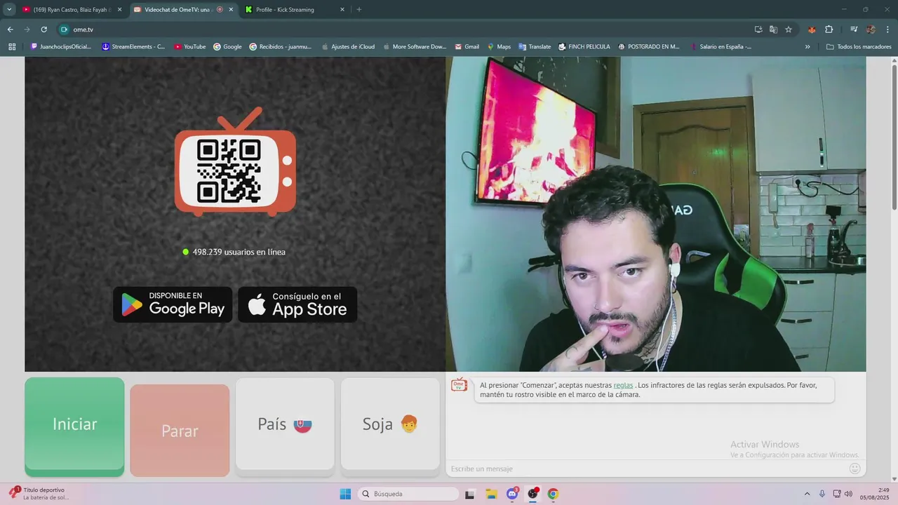
Task: Open Discord from the taskbar
Action: tap(512, 494)
